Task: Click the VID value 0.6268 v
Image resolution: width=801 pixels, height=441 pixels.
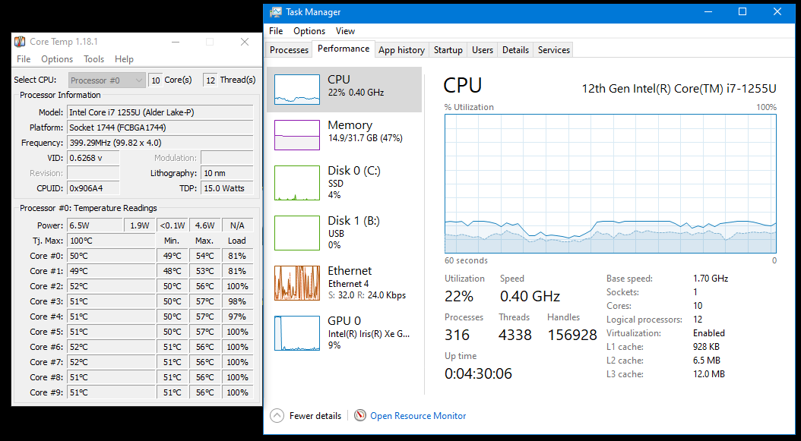Action: 93,158
